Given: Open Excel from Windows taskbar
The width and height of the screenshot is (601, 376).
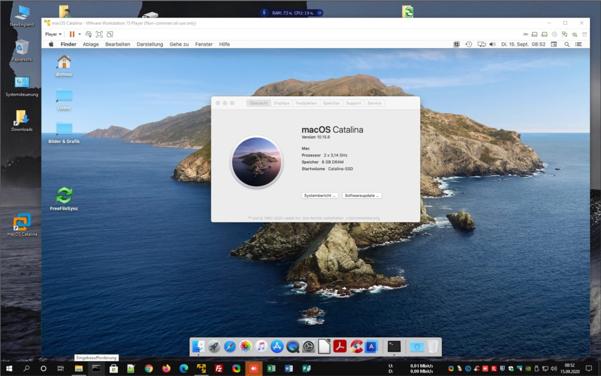Looking at the screenshot, I should click(271, 368).
